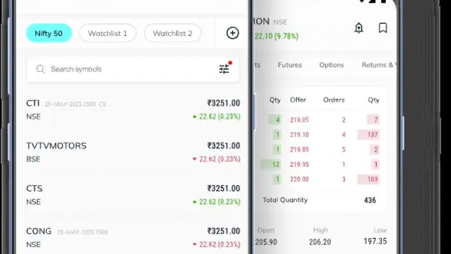Tap the Open value 205.90

pos(267,242)
